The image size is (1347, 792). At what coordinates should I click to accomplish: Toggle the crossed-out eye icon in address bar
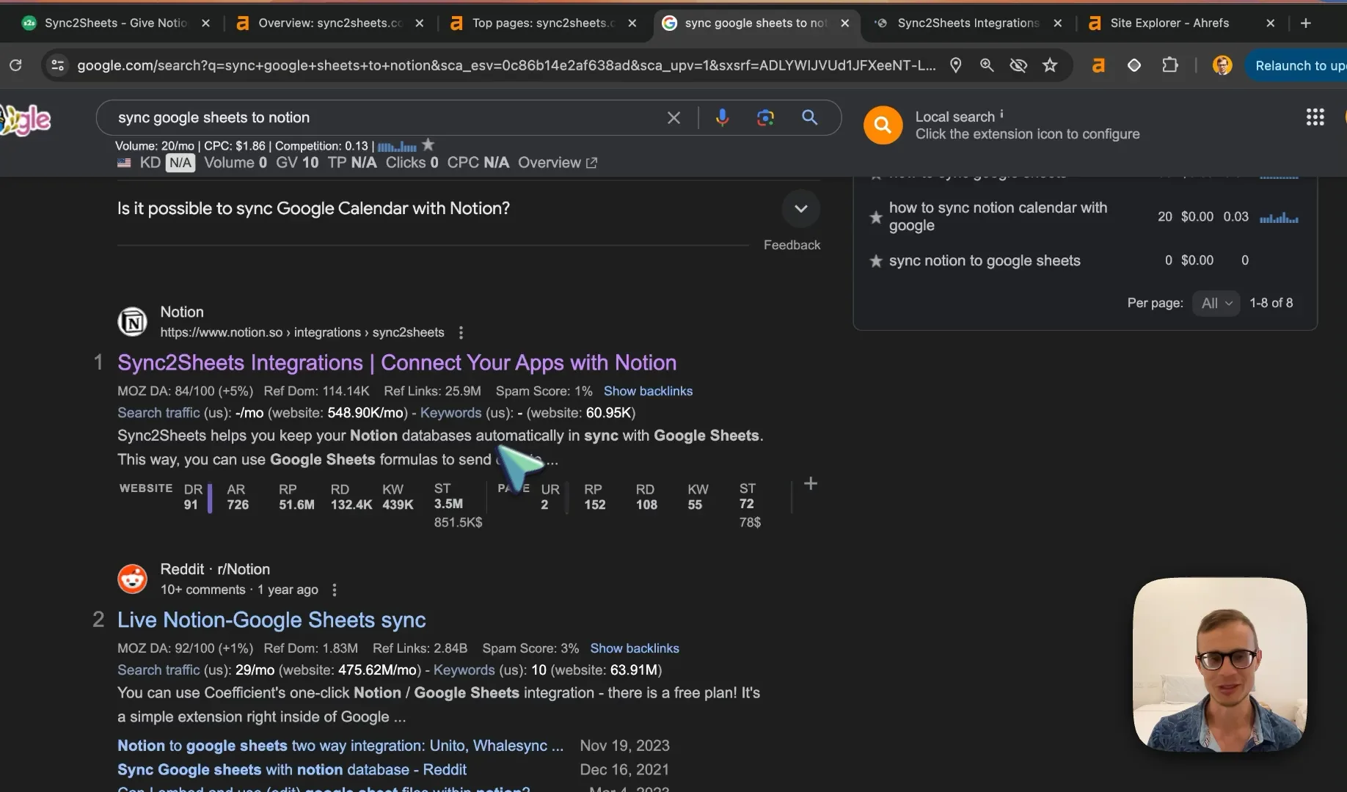point(1018,65)
